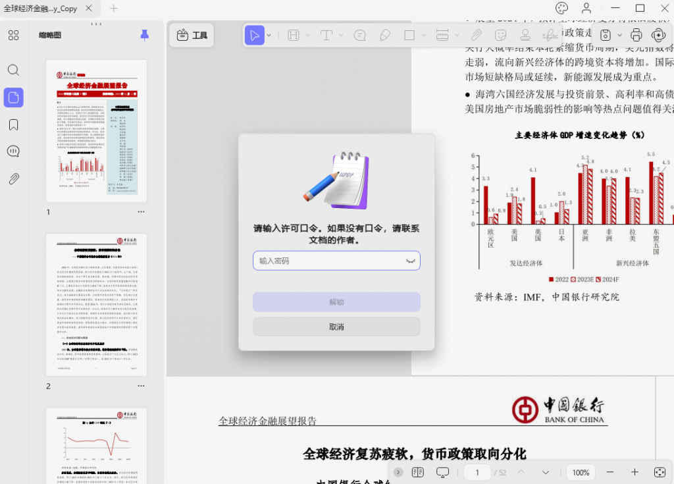Viewport: 674px width, 484px height.
Task: Expand the save options dropdown arrow
Action: 619,35
